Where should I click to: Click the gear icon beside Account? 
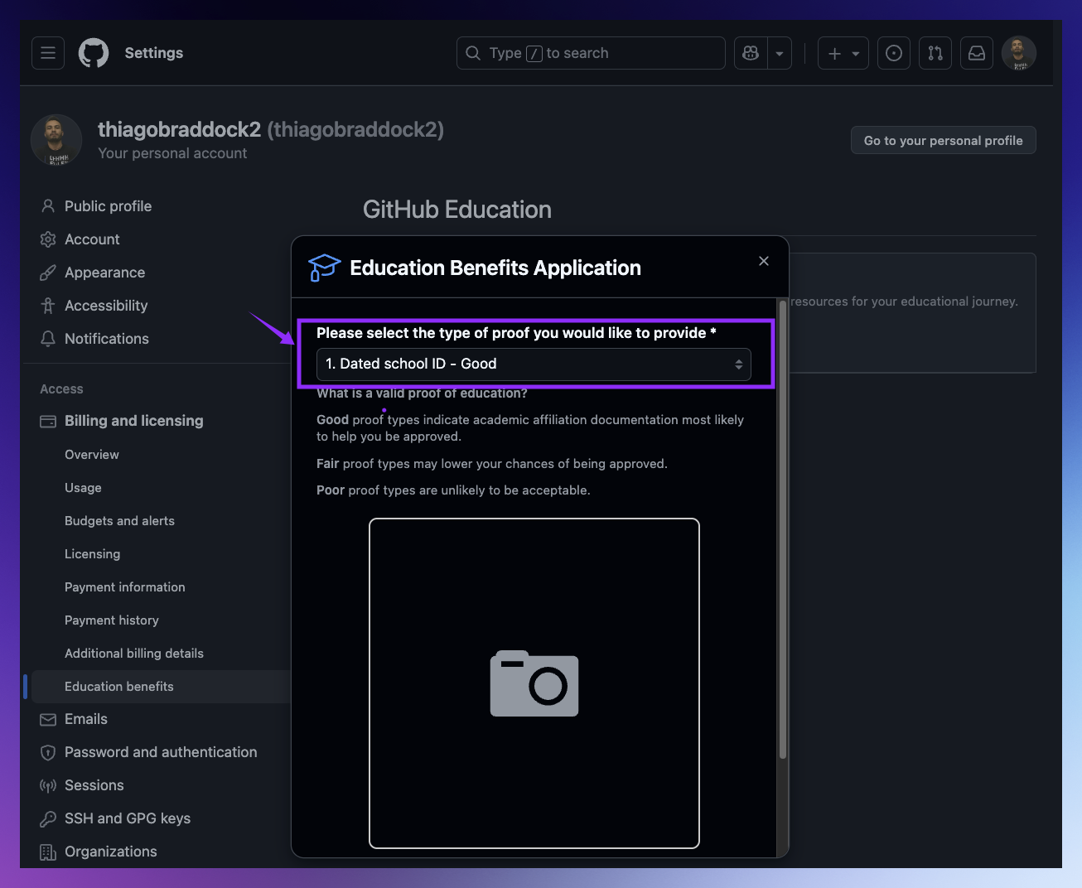click(48, 239)
